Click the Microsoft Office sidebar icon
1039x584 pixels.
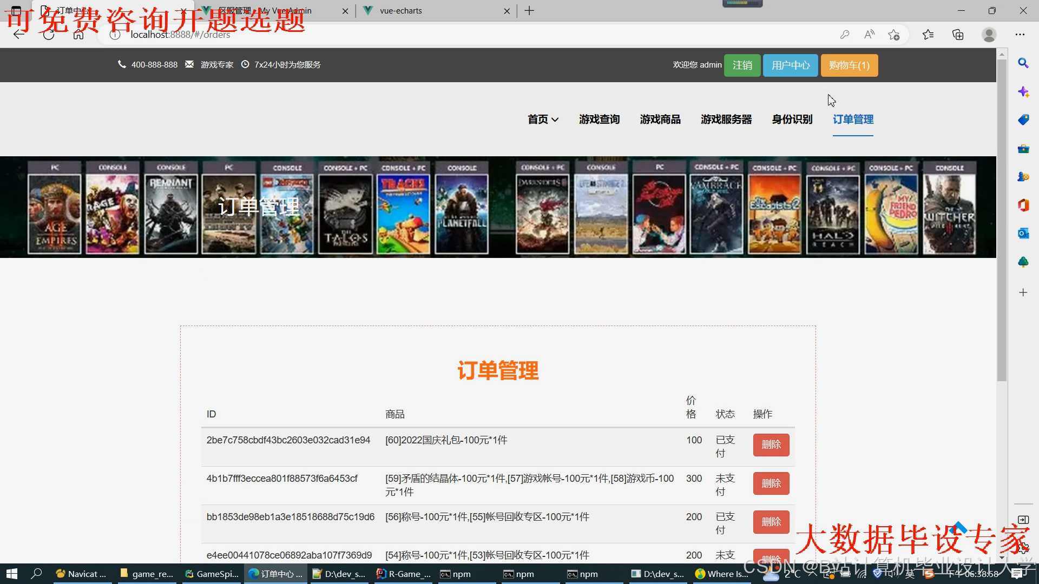tap(1023, 205)
